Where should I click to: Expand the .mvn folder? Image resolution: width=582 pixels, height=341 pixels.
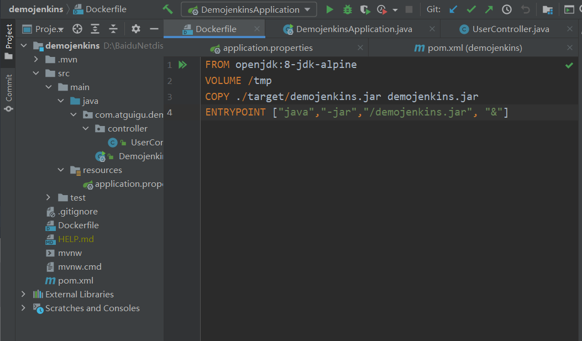click(x=36, y=59)
